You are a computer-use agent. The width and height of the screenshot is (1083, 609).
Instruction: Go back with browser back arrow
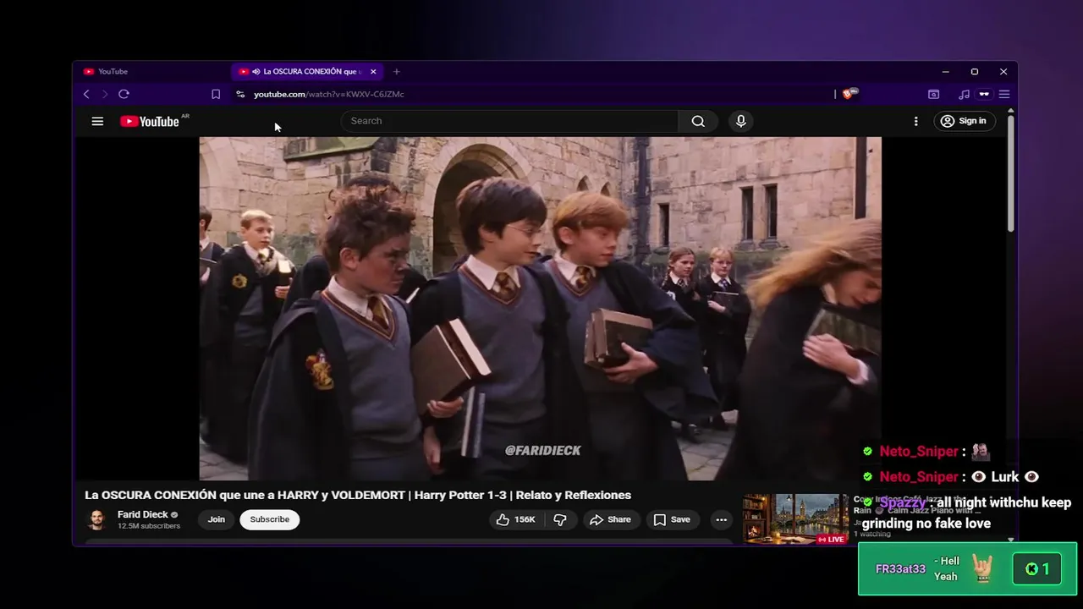pyautogui.click(x=86, y=94)
